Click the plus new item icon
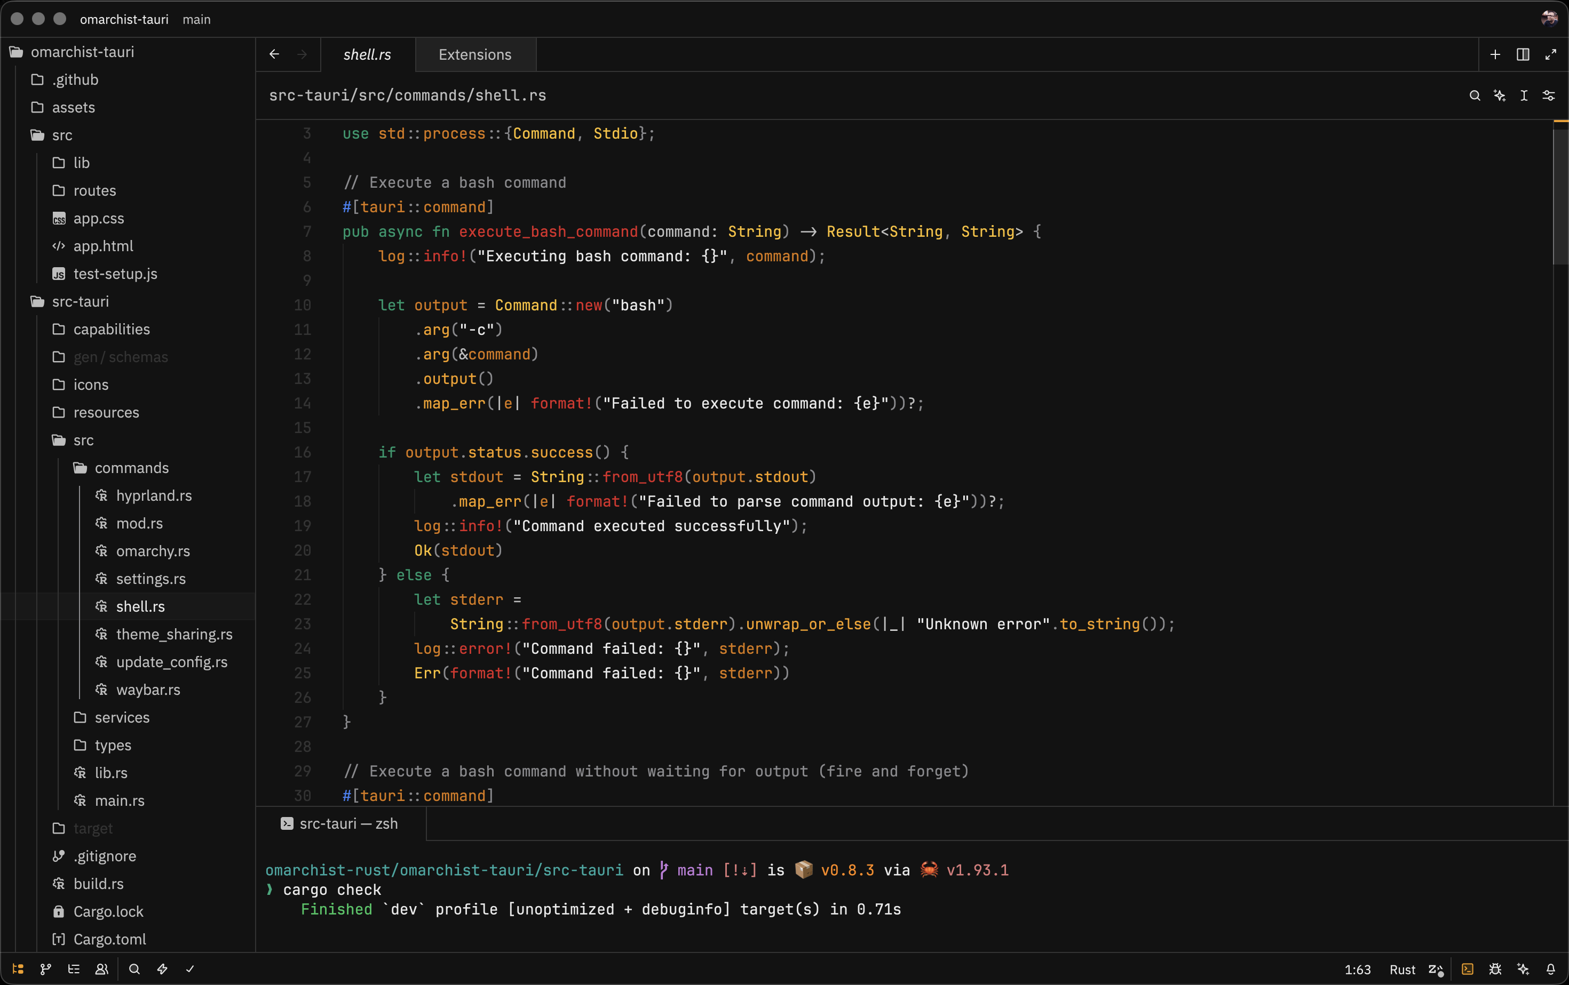 coord(1495,55)
